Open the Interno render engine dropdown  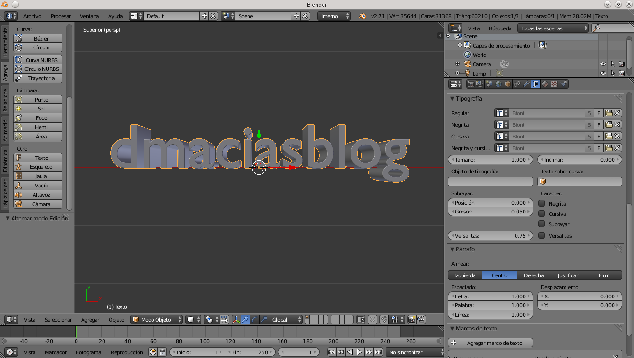[334, 16]
